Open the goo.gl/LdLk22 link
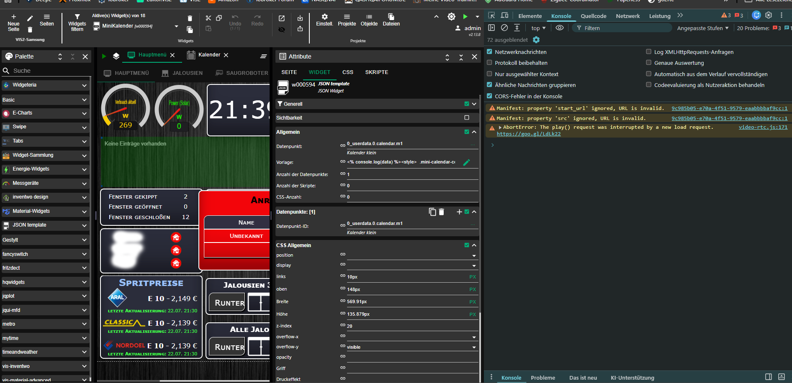Viewport: 792px width, 383px height. pyautogui.click(x=528, y=134)
